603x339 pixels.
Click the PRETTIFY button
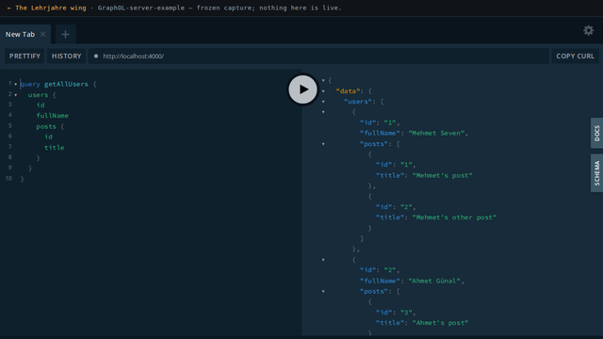point(24,56)
